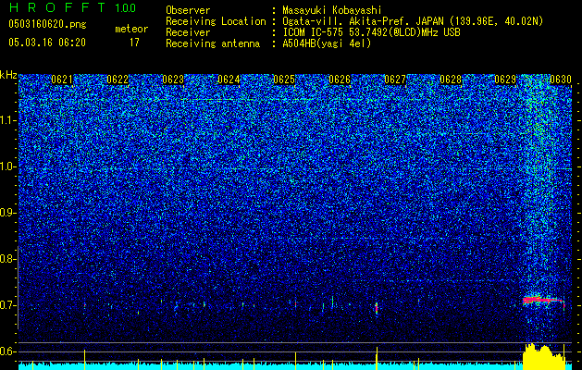
Task: Click the short red meteor echo below 0627
Action: 377,308
